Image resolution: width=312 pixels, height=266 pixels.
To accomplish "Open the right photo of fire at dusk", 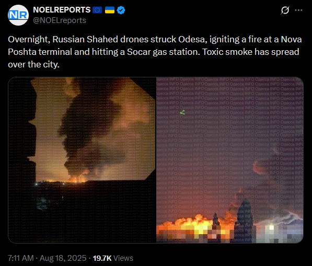I will point(230,160).
